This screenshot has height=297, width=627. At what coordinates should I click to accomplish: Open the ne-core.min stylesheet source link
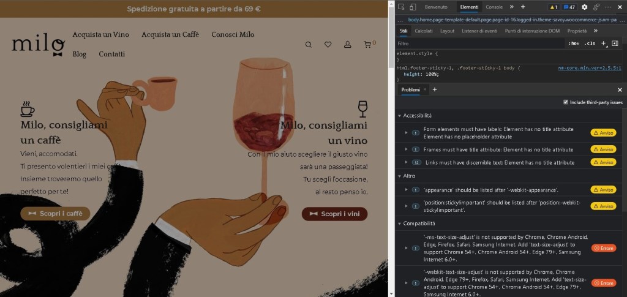(589, 68)
